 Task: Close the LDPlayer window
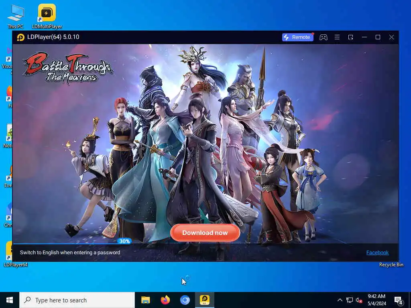click(x=391, y=37)
